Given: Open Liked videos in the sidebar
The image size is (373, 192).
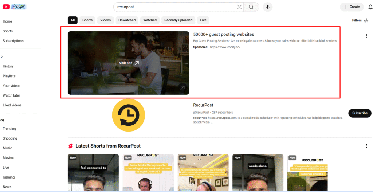Looking at the screenshot, I should [x=12, y=105].
